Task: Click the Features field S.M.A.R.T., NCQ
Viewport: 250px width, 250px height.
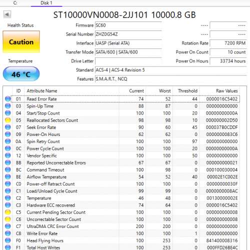Action: point(171,79)
